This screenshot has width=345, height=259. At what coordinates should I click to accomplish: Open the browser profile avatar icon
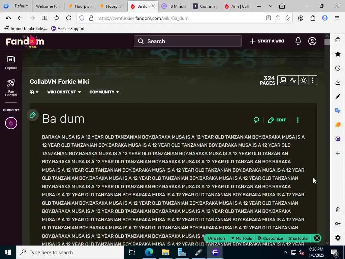(x=325, y=18)
